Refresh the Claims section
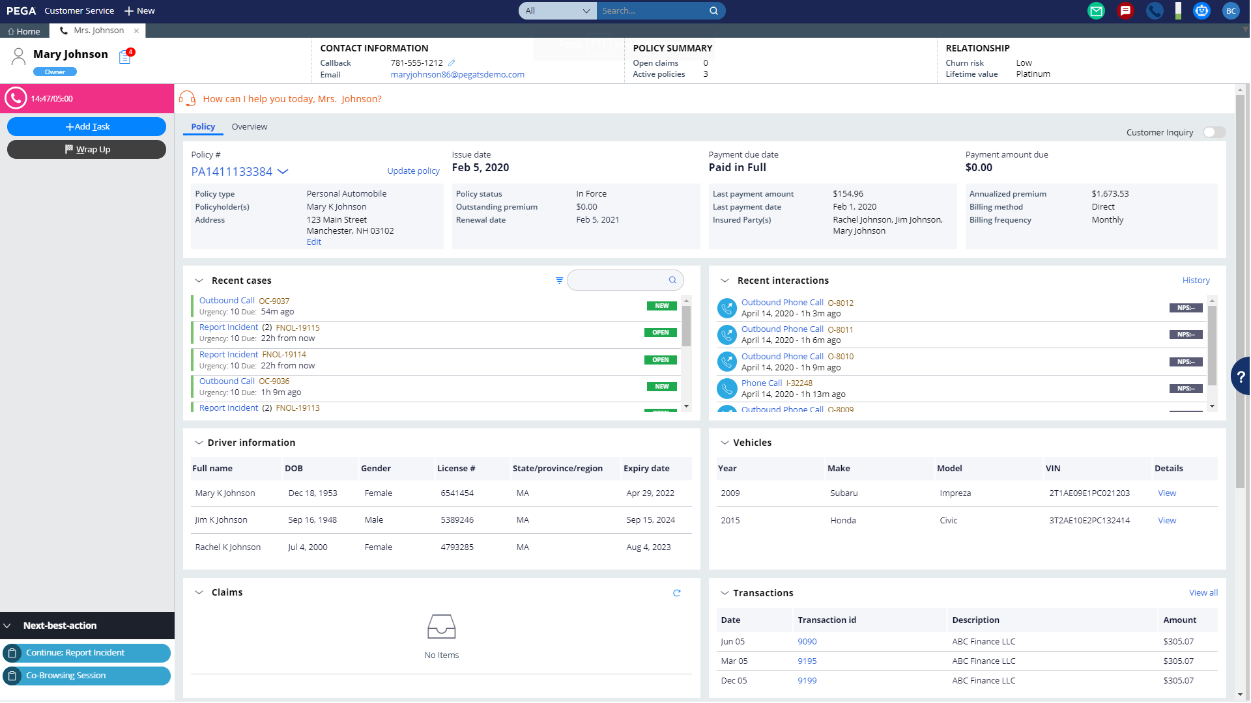1251x703 pixels. click(677, 593)
